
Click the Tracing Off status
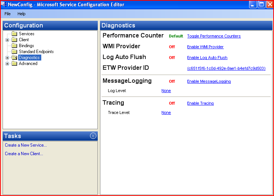point(172,103)
